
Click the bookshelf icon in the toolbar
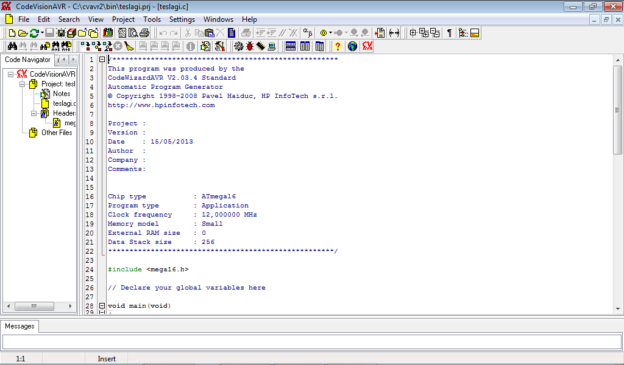click(108, 33)
